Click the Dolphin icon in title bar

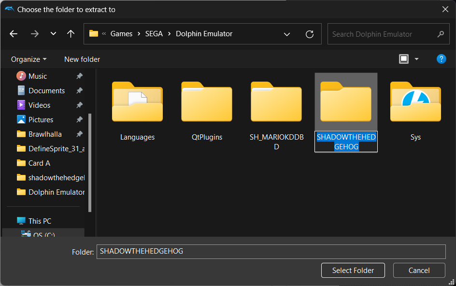pos(9,9)
